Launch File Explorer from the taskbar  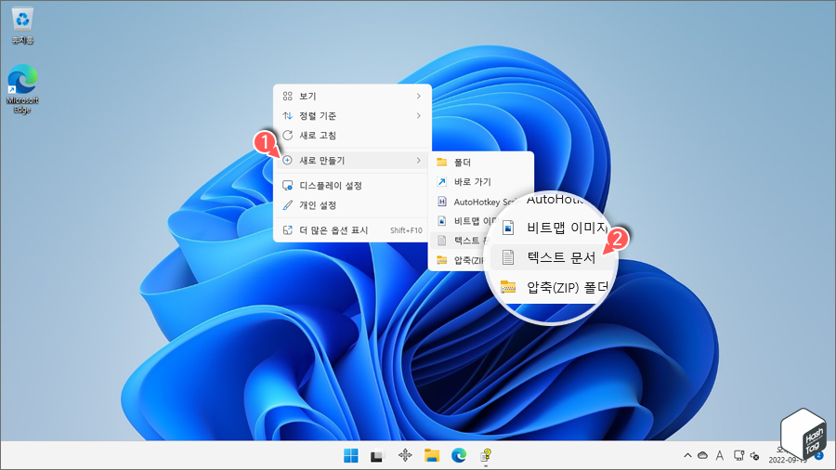pyautogui.click(x=432, y=455)
